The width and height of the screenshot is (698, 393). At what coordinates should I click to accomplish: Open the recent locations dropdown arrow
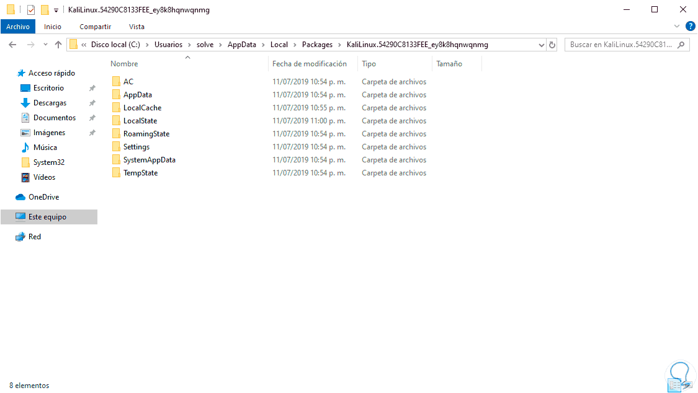45,45
